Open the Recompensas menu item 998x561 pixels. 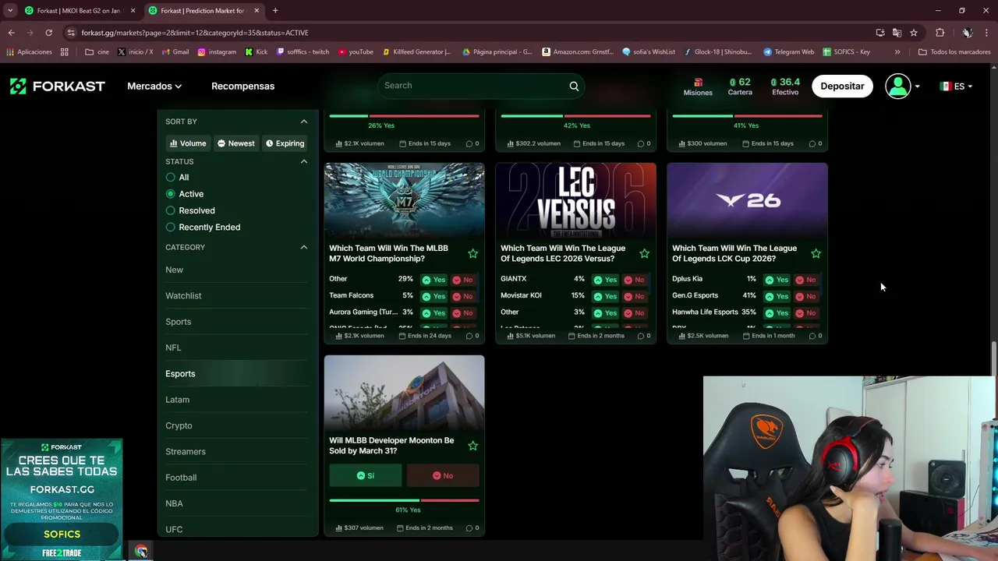[x=242, y=86]
